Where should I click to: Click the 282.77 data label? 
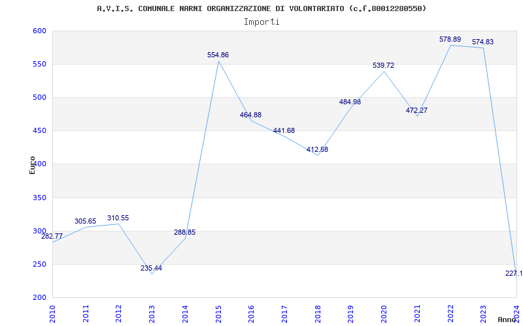[52, 237]
